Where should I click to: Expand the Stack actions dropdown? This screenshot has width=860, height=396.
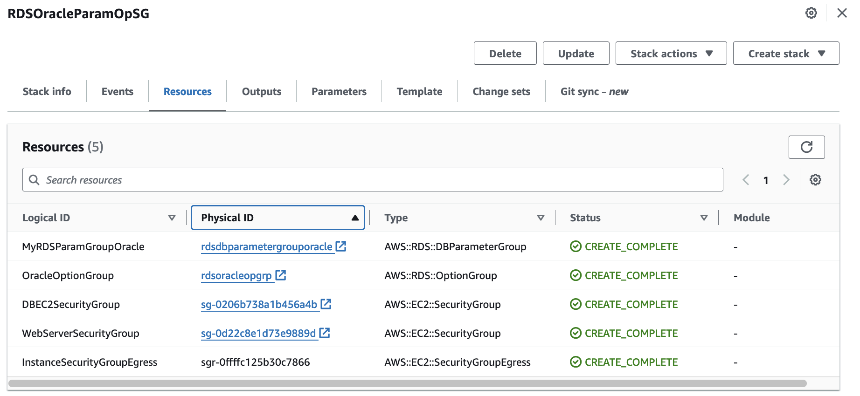671,54
